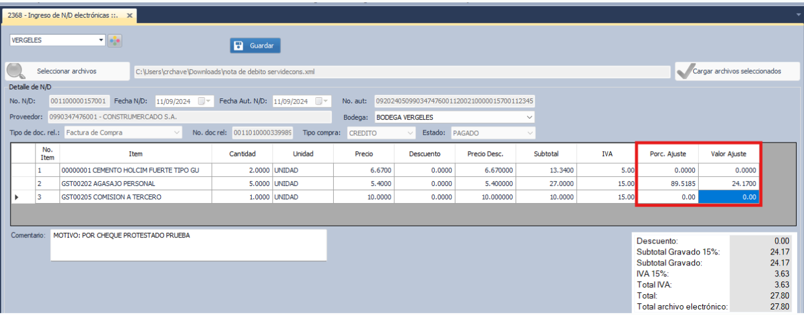Open the Estado dropdown showing PAGADO
Viewport: 804px width, 315px height.
pos(529,132)
